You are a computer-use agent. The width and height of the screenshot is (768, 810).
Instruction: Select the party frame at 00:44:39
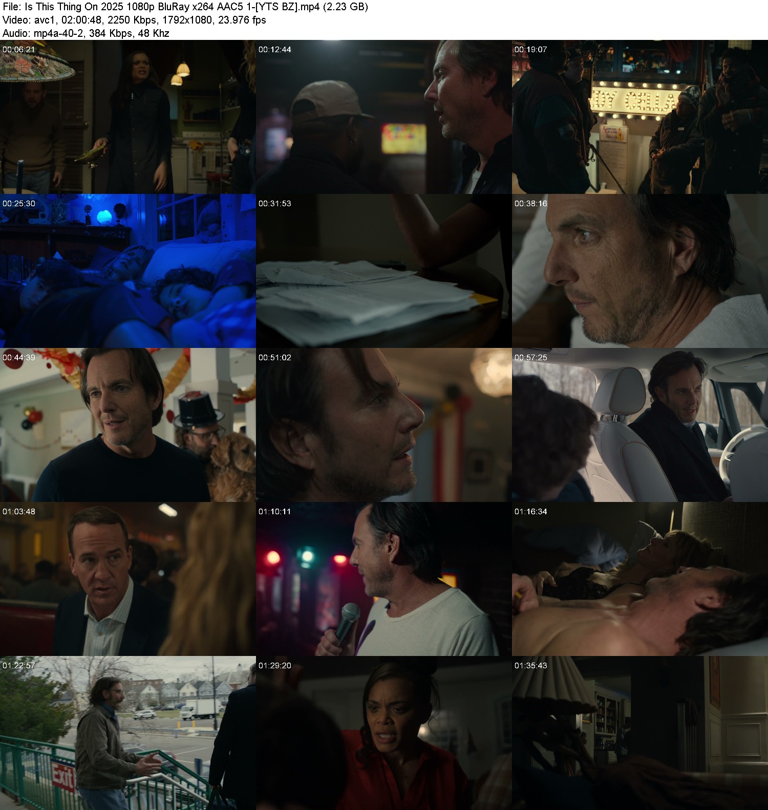(128, 425)
